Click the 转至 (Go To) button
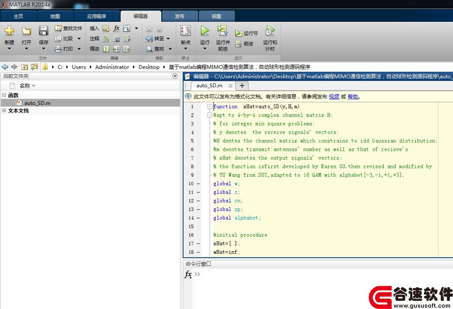 [155, 39]
